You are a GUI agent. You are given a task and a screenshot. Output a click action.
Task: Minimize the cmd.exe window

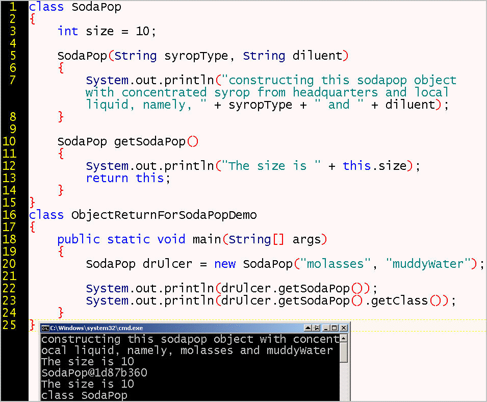click(326, 328)
